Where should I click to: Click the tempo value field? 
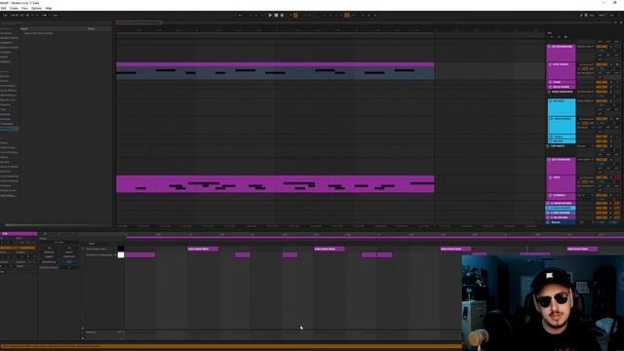(15, 16)
